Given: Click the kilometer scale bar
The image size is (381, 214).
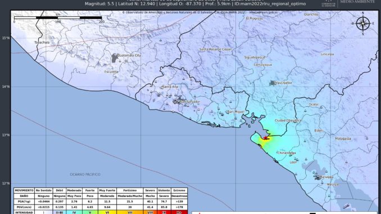Looking at the screenshot, I should (x=58, y=18).
